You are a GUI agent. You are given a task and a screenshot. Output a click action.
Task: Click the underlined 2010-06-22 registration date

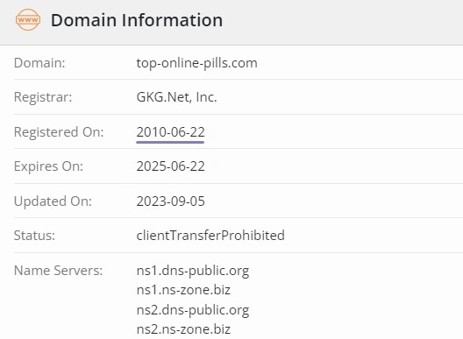click(x=170, y=132)
